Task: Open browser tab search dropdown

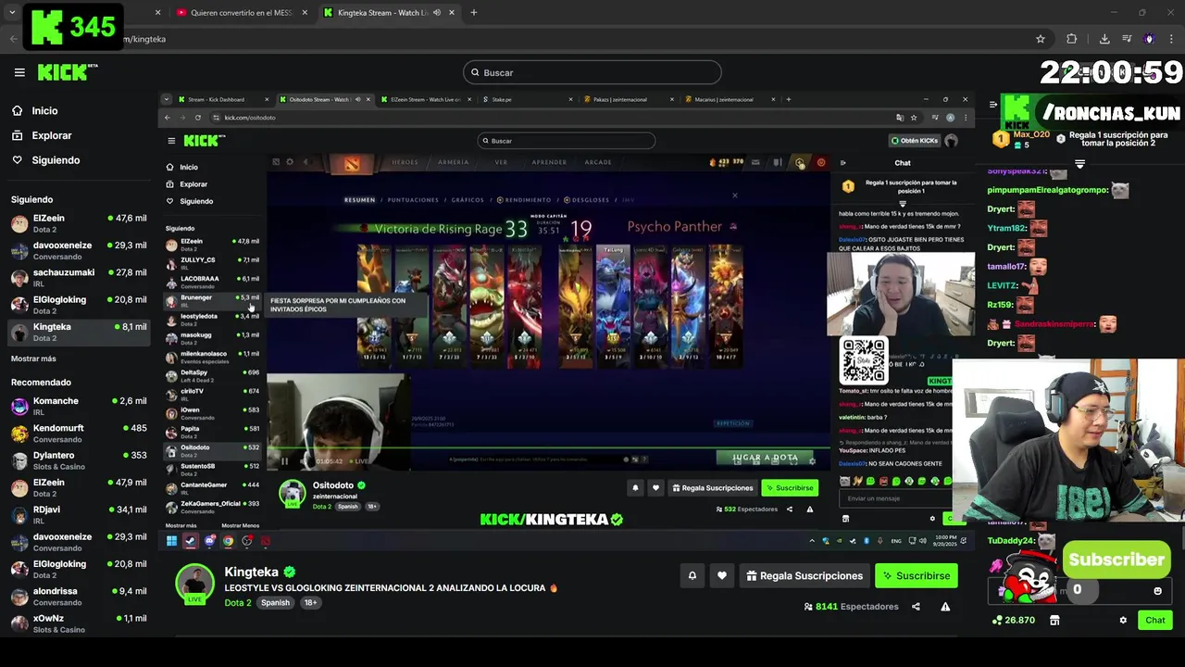Action: click(12, 13)
